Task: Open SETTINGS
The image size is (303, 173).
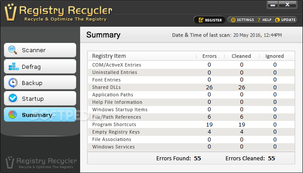Action: tap(242, 20)
